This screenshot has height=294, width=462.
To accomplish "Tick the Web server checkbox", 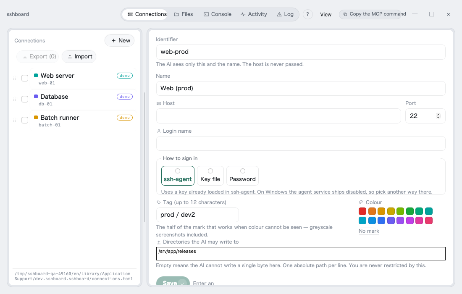I will pyautogui.click(x=25, y=78).
